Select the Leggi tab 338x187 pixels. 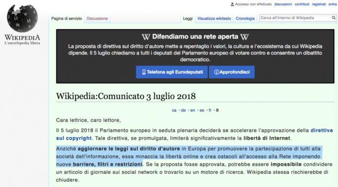click(x=187, y=18)
